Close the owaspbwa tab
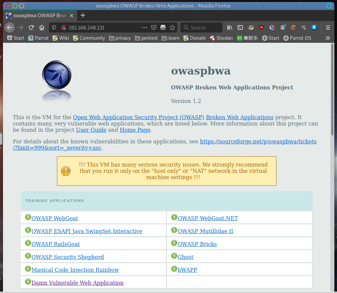 (x=72, y=16)
